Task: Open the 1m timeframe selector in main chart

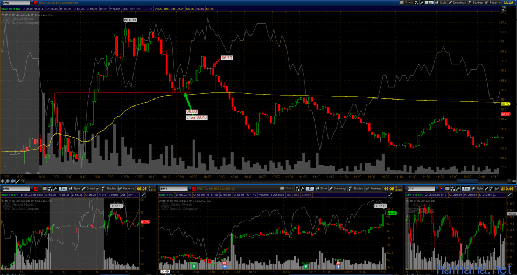Action: point(429,3)
